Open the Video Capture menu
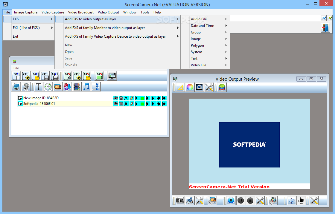The image size is (335, 214). (53, 12)
